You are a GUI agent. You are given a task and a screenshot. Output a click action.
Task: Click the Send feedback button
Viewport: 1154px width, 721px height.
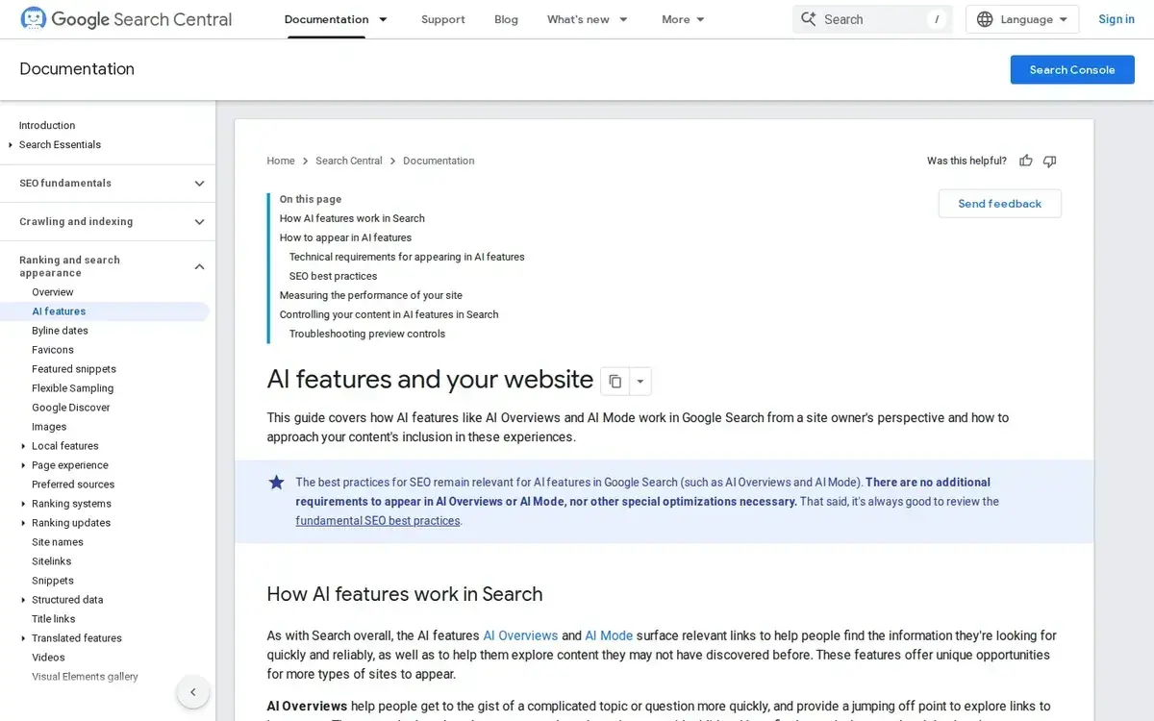pos(1000,204)
